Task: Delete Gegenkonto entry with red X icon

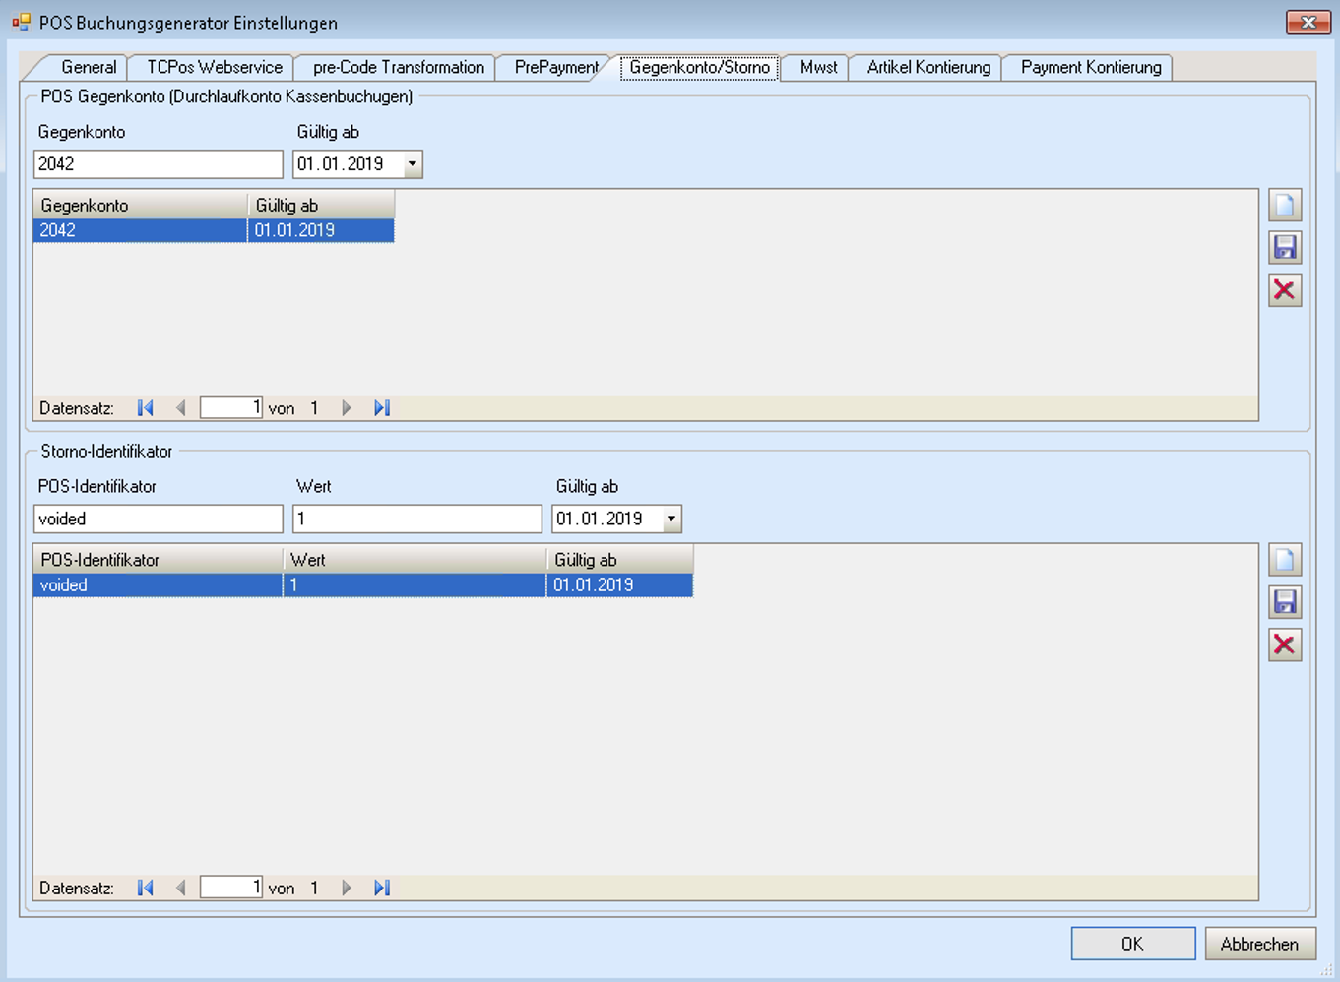Action: [x=1285, y=290]
